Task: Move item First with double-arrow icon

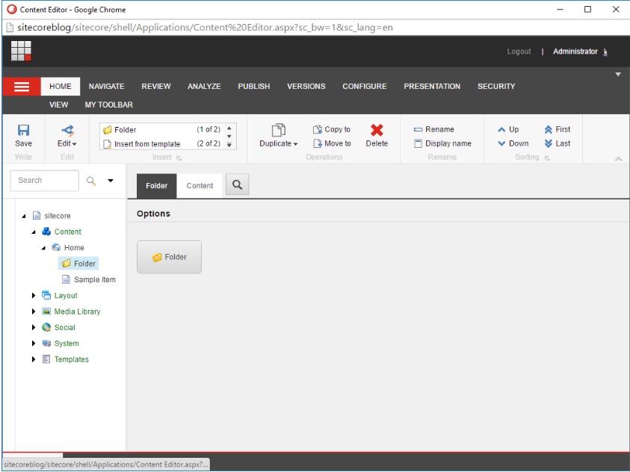Action: tap(549, 129)
